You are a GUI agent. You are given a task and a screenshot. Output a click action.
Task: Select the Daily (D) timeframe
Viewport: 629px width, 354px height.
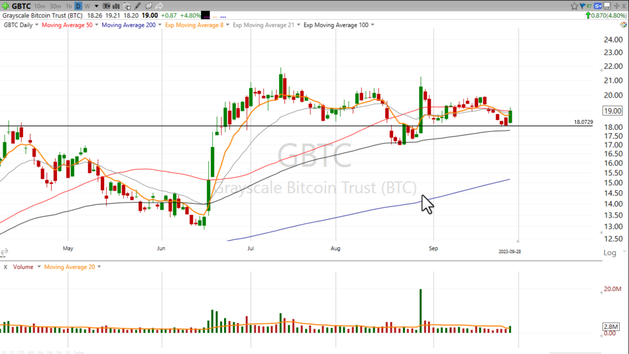[78, 6]
